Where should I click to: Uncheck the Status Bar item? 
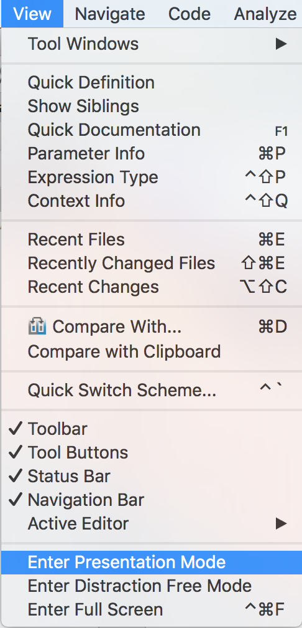151,476
